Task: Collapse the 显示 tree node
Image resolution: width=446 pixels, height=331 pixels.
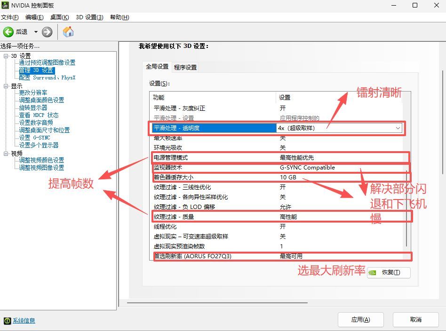Action: click(6, 86)
